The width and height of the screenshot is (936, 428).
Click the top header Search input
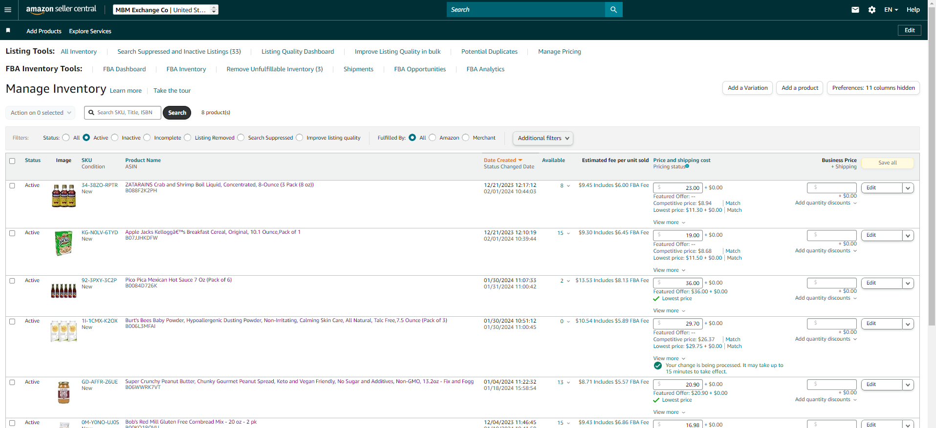(x=526, y=10)
